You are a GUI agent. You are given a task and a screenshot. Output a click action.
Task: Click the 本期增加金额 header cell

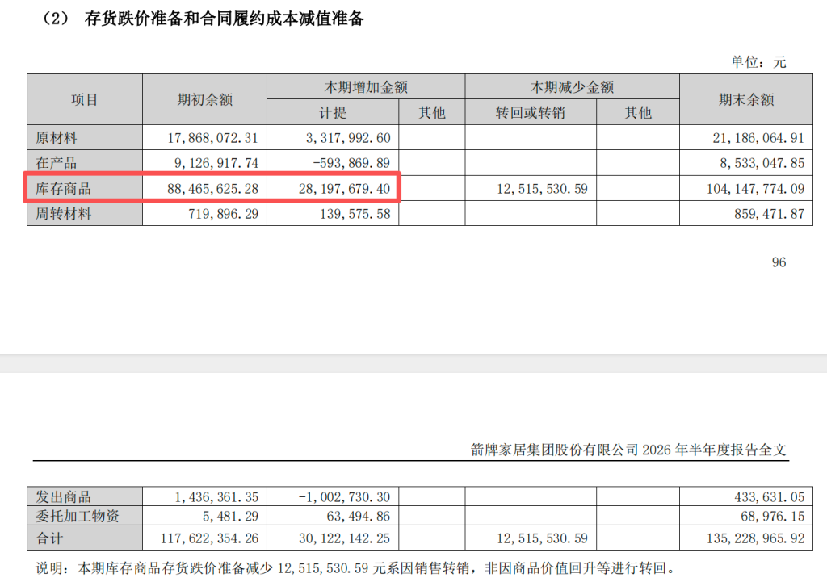[366, 87]
